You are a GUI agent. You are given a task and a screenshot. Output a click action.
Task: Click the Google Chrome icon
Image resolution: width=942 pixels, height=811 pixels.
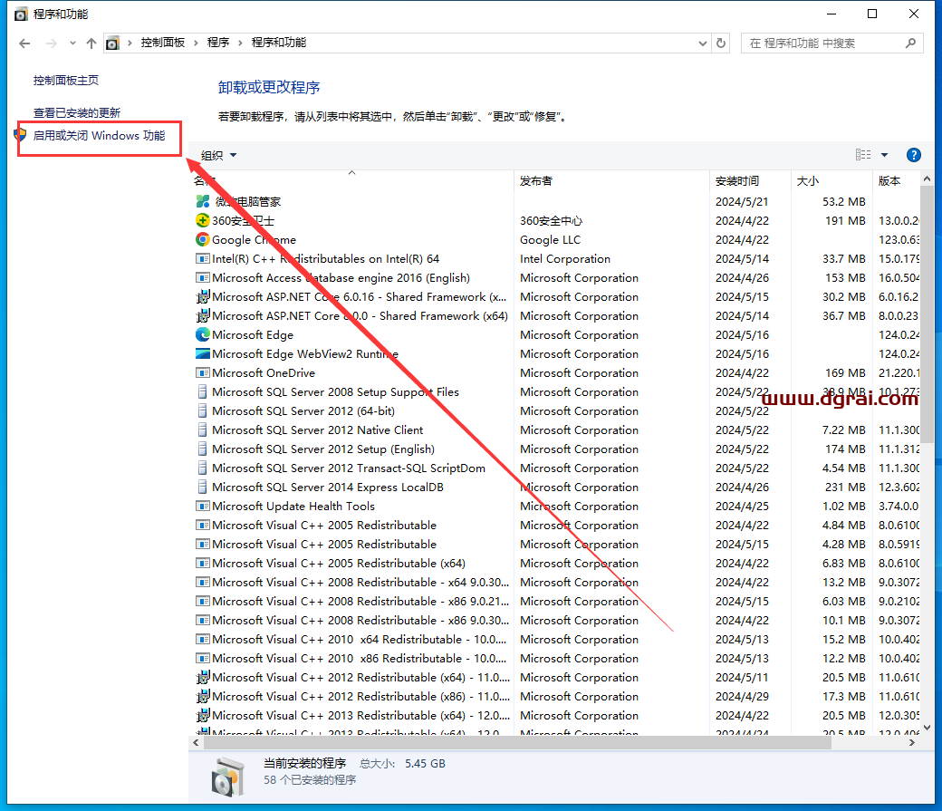click(203, 240)
